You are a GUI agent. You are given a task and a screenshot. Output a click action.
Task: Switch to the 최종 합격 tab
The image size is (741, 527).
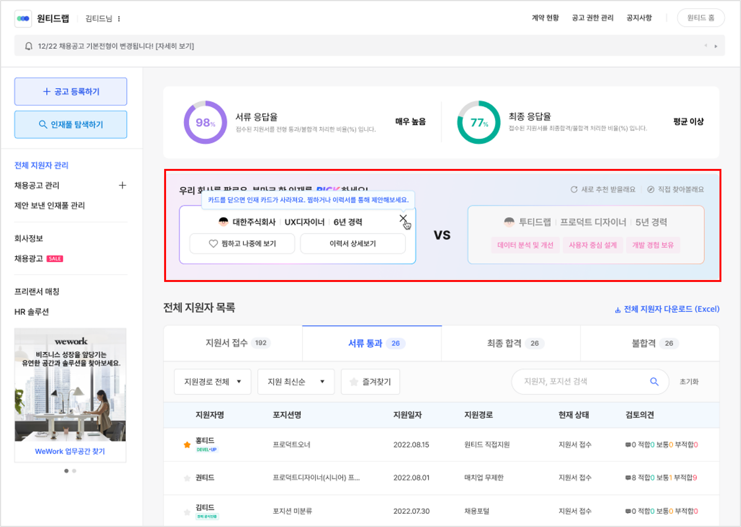point(511,343)
